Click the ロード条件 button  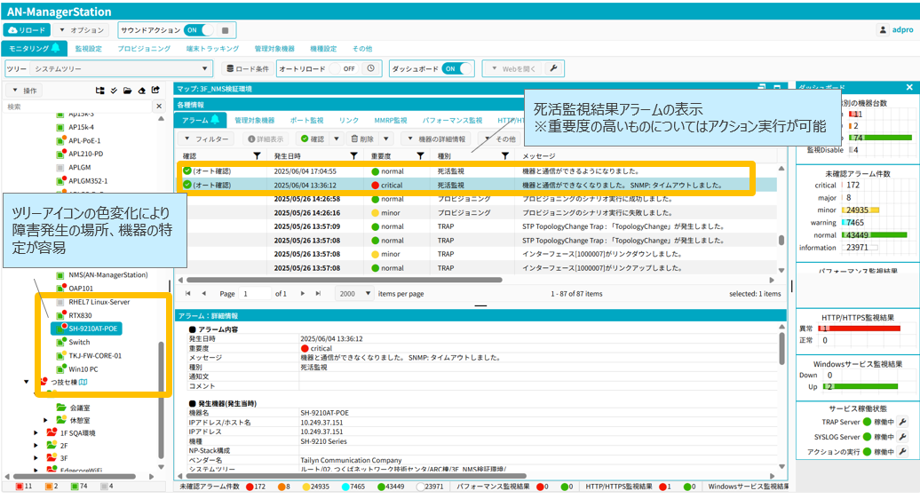[x=248, y=68]
